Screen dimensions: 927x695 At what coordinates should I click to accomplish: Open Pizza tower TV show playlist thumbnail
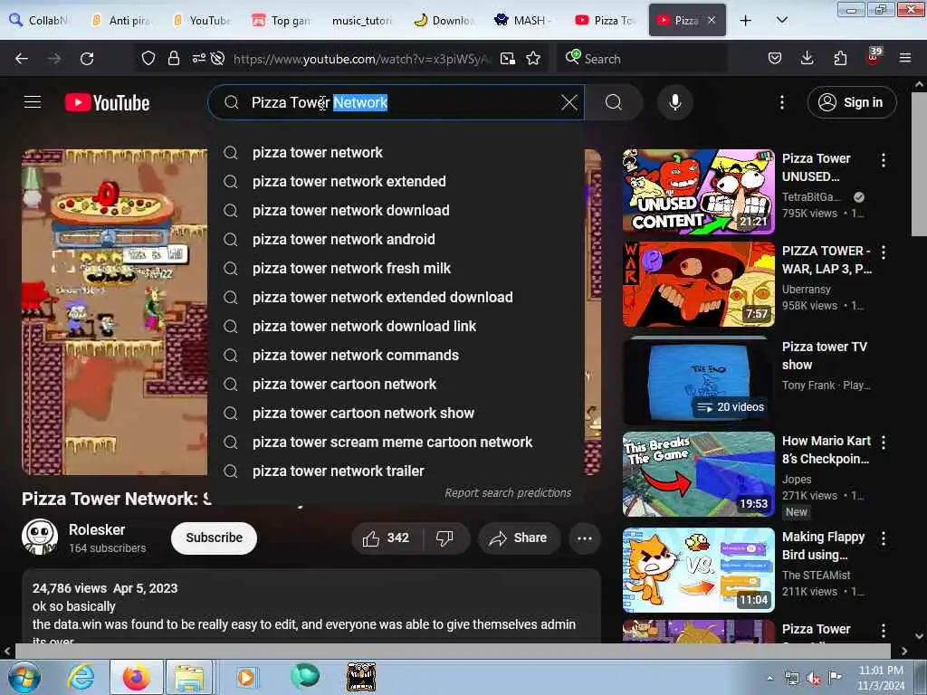click(x=698, y=380)
